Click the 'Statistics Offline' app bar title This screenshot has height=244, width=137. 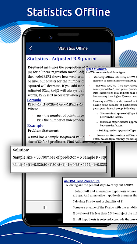(73, 48)
